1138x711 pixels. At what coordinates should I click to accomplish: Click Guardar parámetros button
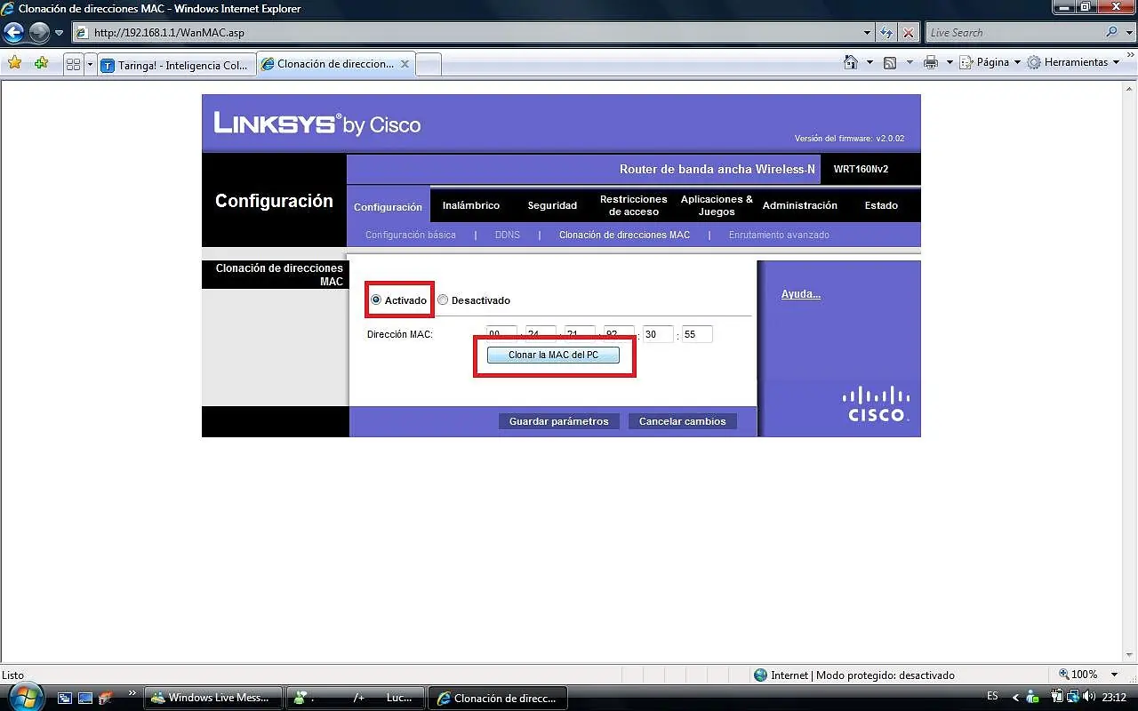tap(559, 421)
